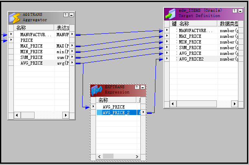Image resolution: width=249 pixels, height=165 pixels.
Task: Click the 表达式 column header in AGGTRANS
Action: [62, 28]
